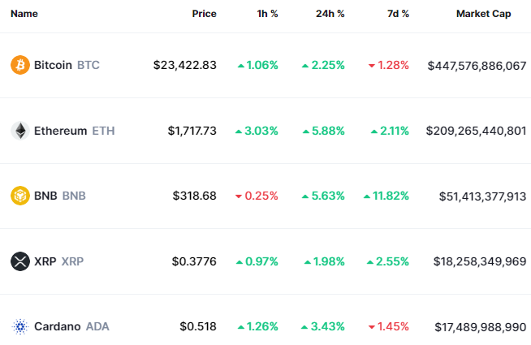Viewport: 531px width, 345px height.
Task: Click BNB's red 1h down arrow
Action: click(x=239, y=196)
